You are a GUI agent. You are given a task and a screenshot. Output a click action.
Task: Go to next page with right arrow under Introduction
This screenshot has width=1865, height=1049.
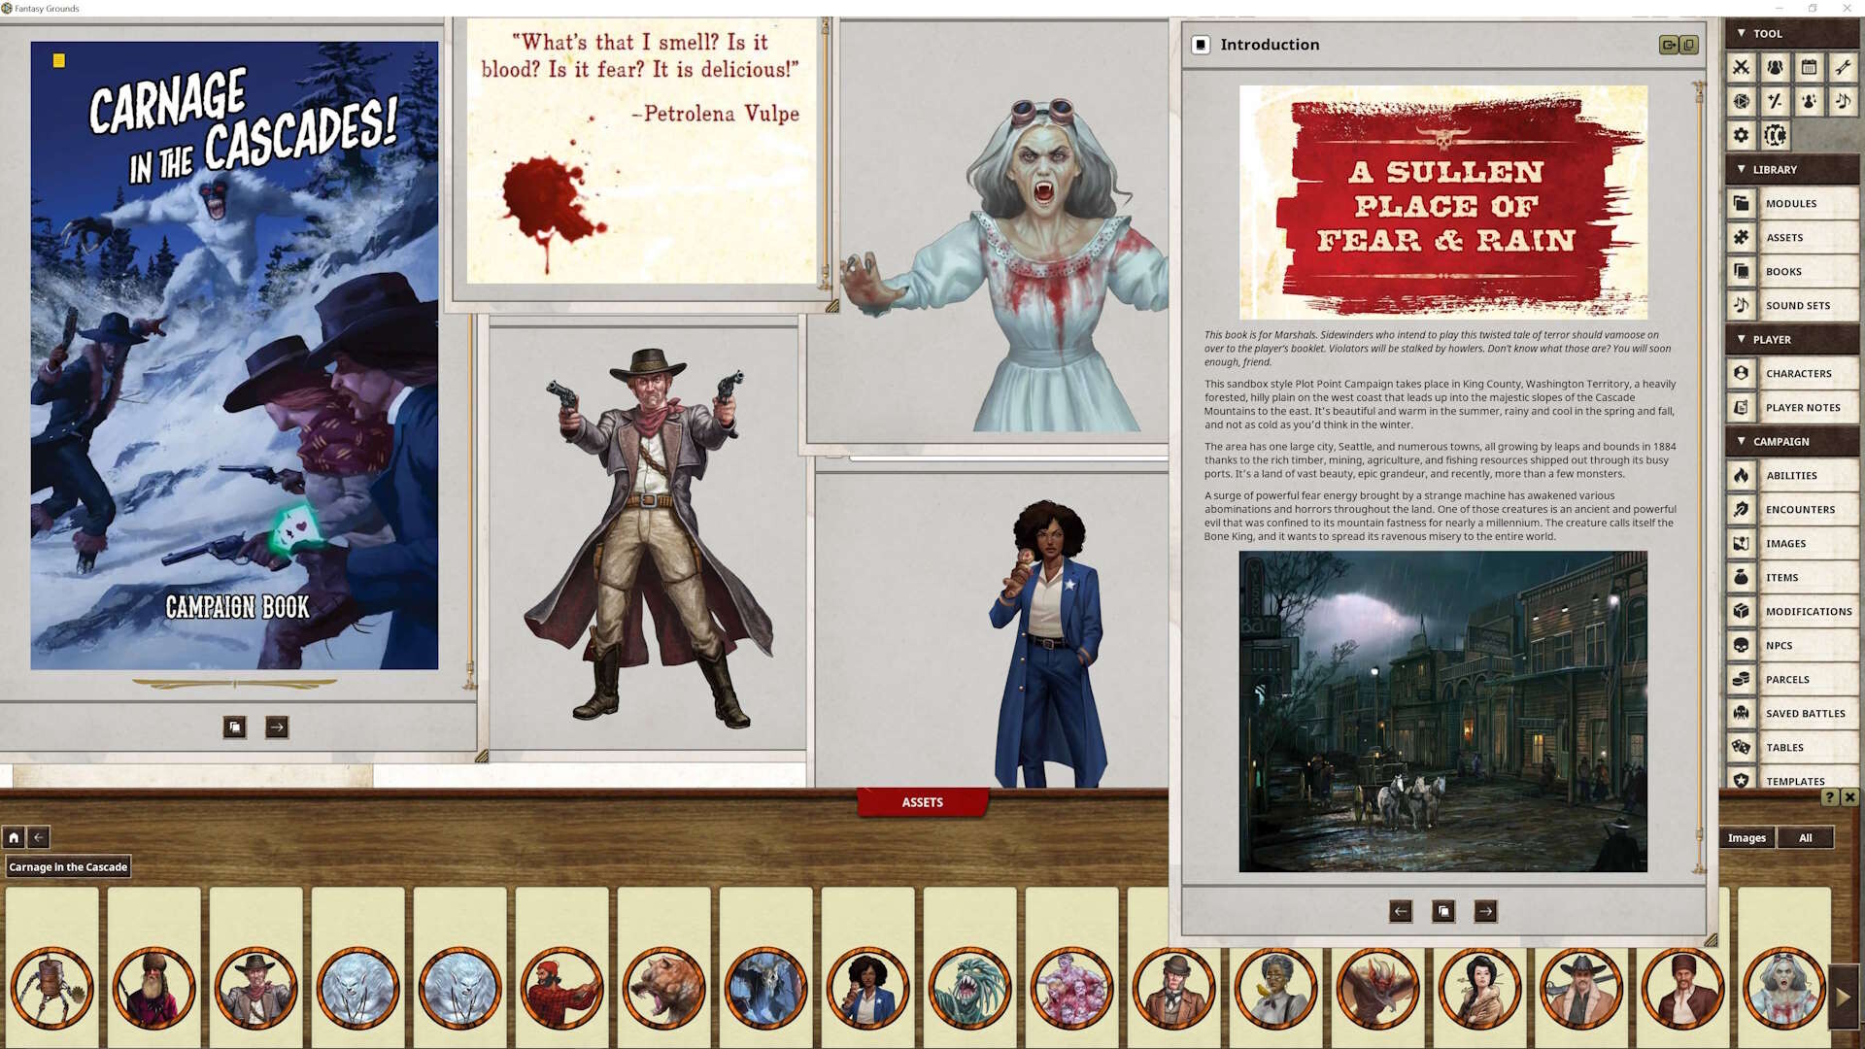1484,911
